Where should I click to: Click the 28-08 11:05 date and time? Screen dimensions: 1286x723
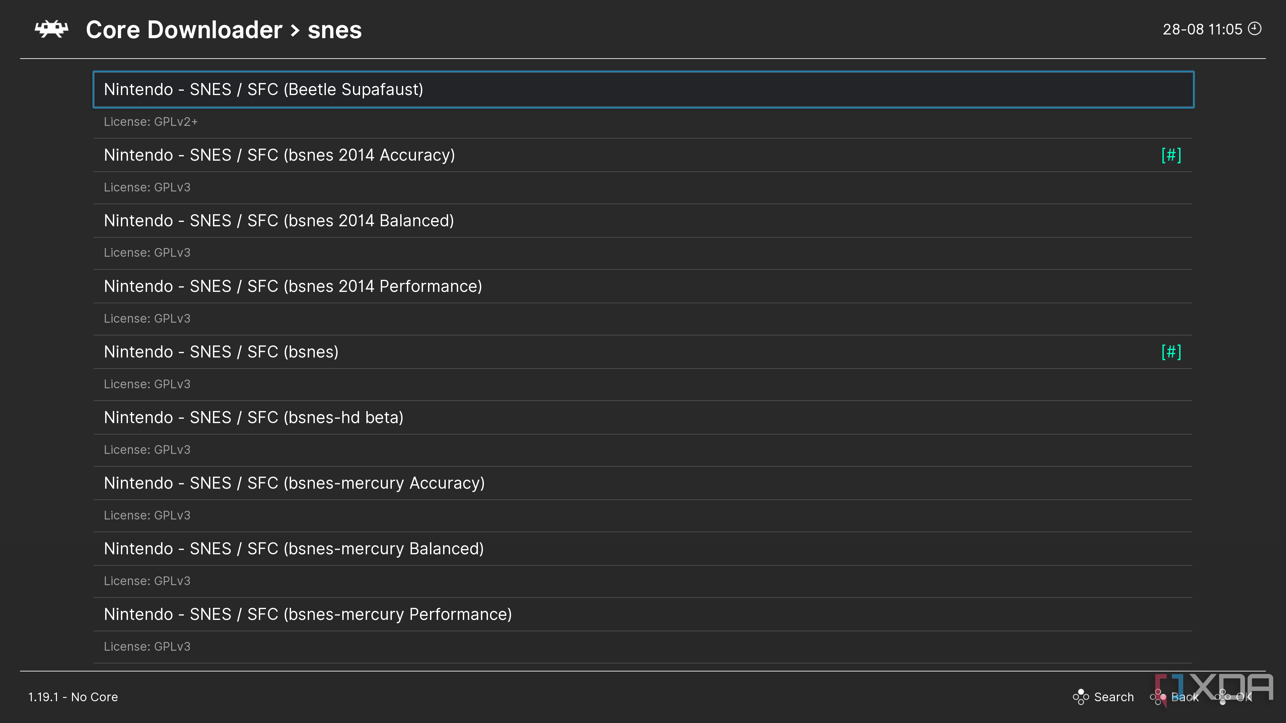click(1202, 29)
